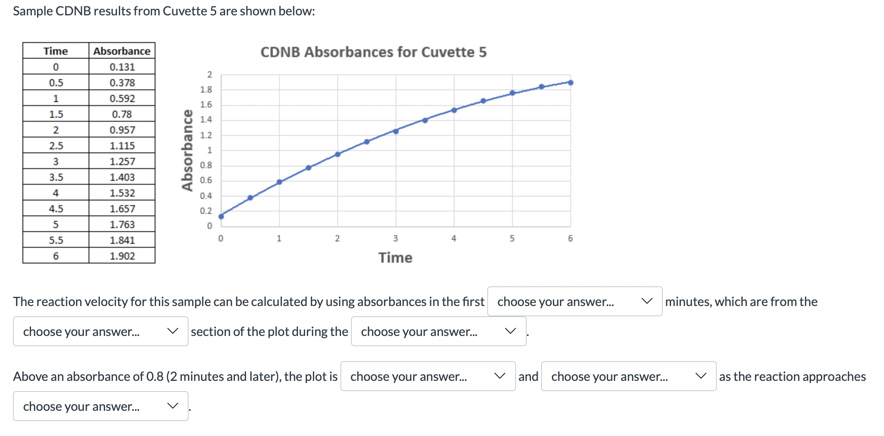Click the value 1.902 in the table
This screenshot has height=436, width=884.
pos(123,256)
